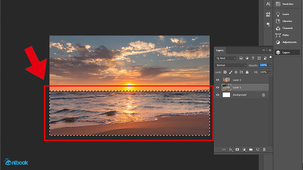Lock all layer attributes
This screenshot has width=303, height=170.
pyautogui.click(x=247, y=72)
